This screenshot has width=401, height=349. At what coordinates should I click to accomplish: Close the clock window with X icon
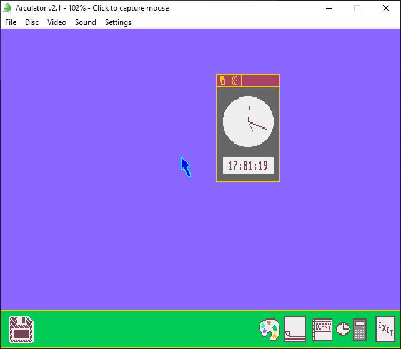[x=235, y=81]
